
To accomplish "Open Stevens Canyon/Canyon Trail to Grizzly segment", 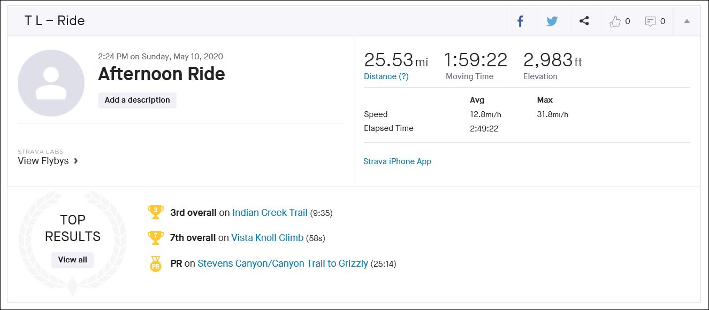I will pyautogui.click(x=283, y=263).
